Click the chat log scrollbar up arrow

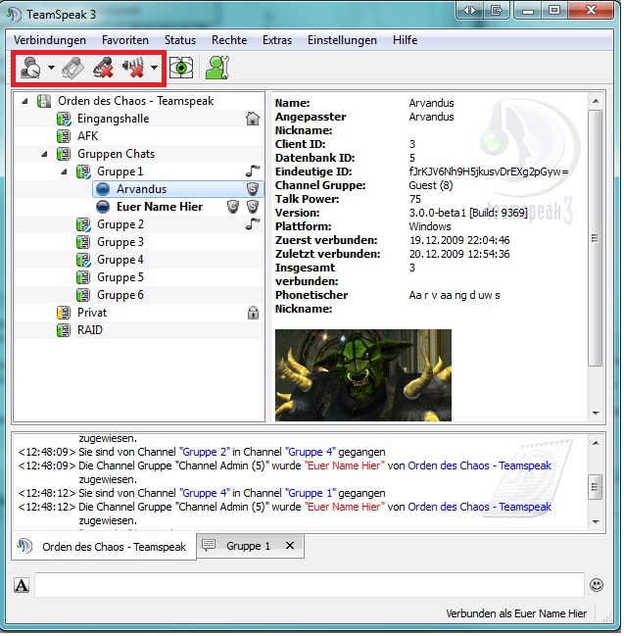596,443
